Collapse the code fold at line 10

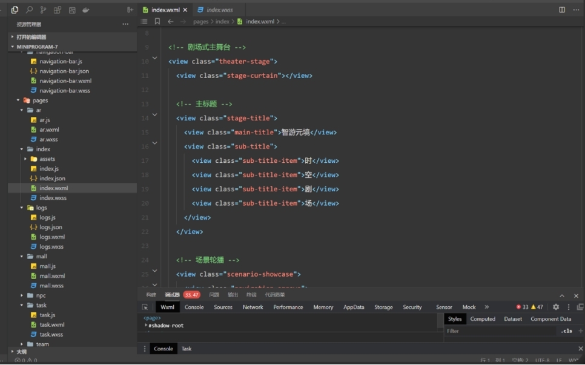154,58
